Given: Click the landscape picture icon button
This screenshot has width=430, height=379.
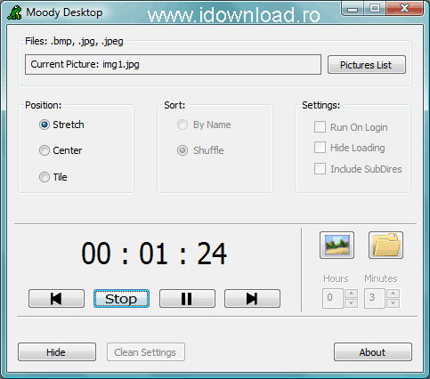Looking at the screenshot, I should (x=337, y=246).
